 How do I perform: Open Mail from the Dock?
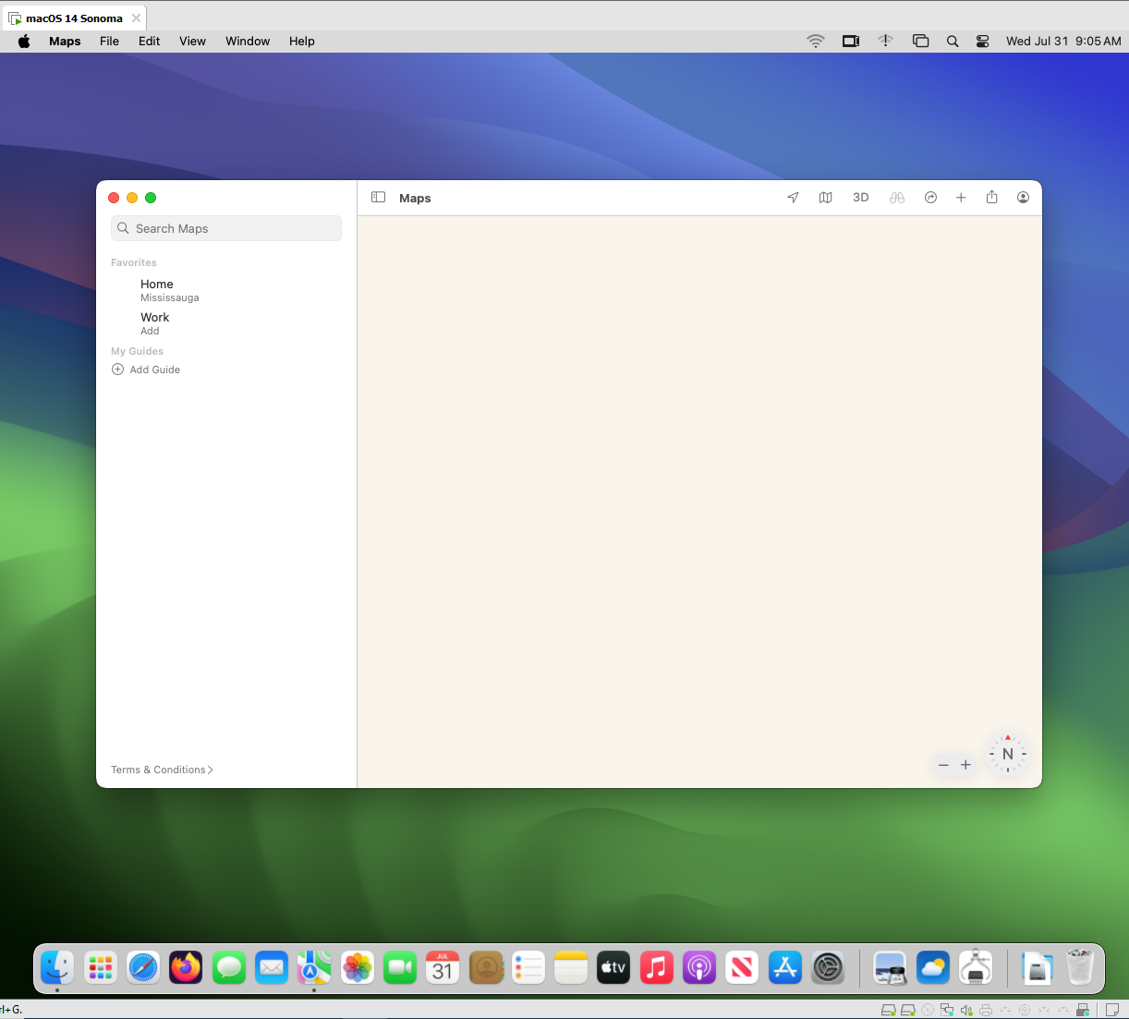pos(272,967)
